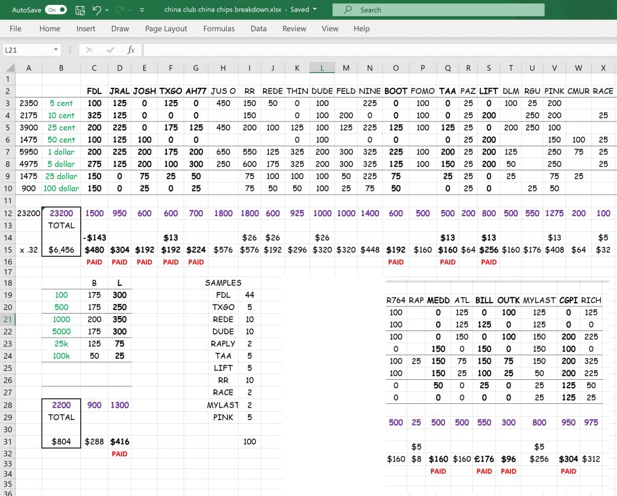Click the Enter checkmark in formula bar

(110, 50)
